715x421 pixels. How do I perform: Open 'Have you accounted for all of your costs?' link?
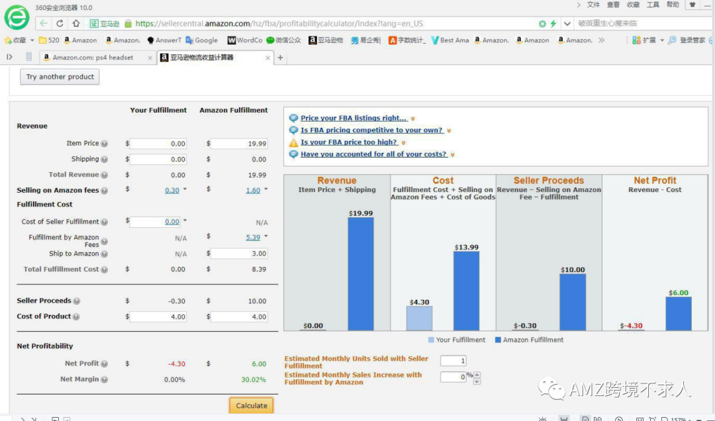(x=374, y=154)
